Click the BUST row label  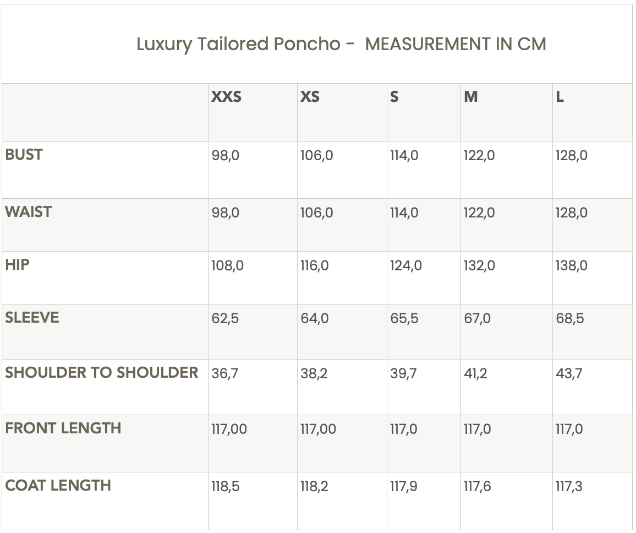click(24, 155)
